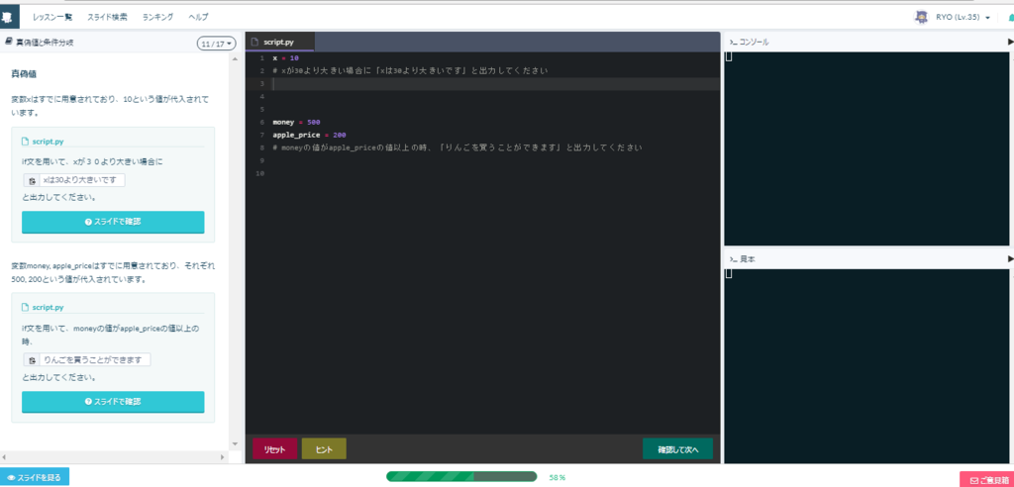Click the notification bell icon
This screenshot has height=487, width=1014.
[x=1010, y=18]
